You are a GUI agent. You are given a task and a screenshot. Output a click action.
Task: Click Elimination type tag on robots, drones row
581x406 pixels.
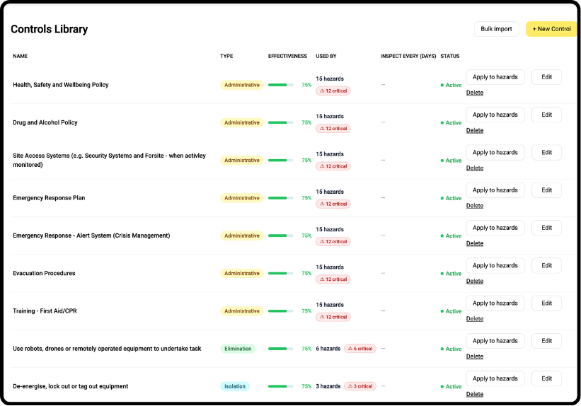tap(238, 349)
